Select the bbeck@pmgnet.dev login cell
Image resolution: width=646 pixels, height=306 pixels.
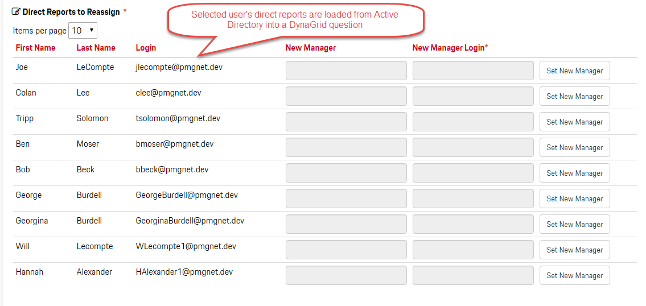[x=172, y=169]
